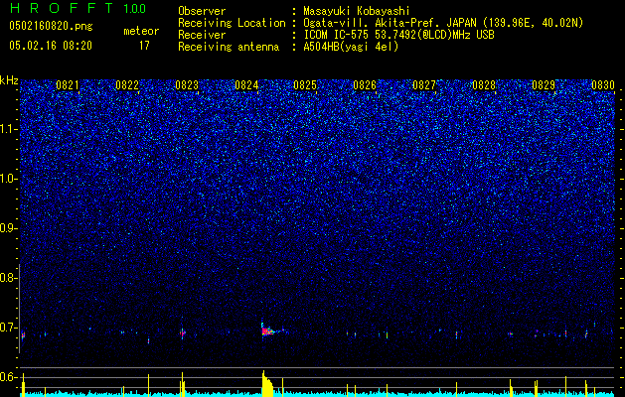Click the meteor label
This screenshot has height=397, width=625.
pyautogui.click(x=141, y=31)
